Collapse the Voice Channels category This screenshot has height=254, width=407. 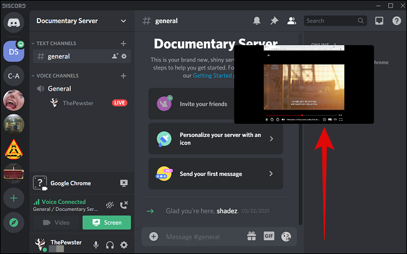(x=56, y=76)
